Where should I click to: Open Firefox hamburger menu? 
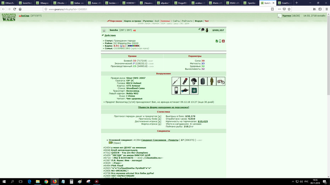[x=326, y=9]
